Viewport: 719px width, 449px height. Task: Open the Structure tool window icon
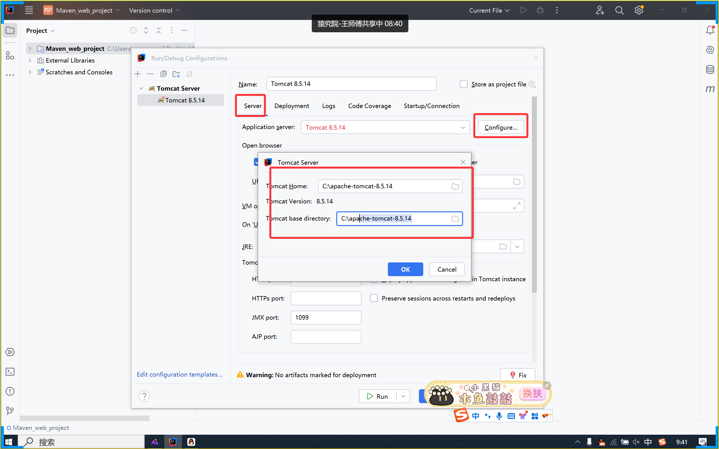point(10,56)
